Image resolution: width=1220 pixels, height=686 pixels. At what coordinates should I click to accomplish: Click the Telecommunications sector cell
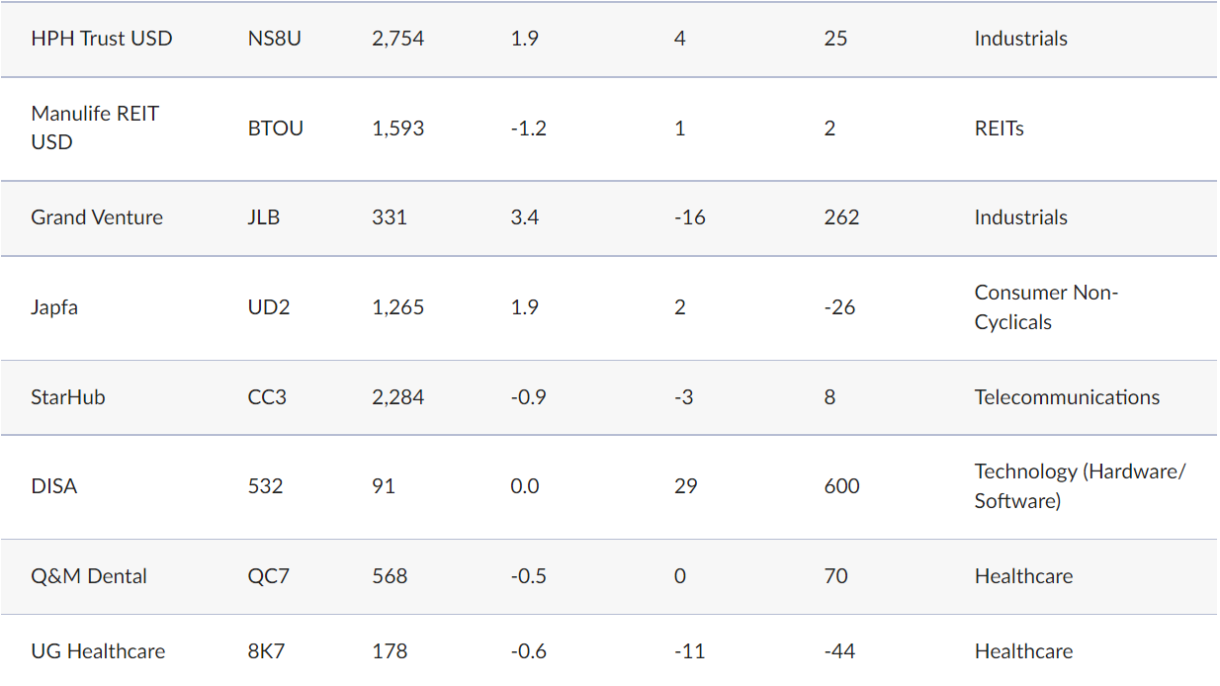(1067, 397)
